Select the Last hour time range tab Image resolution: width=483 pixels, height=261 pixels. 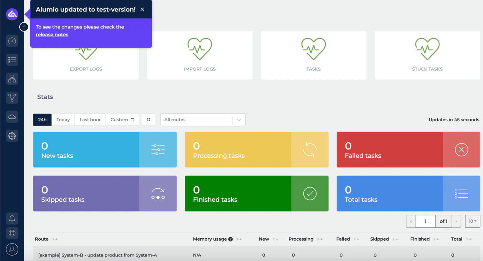click(90, 120)
